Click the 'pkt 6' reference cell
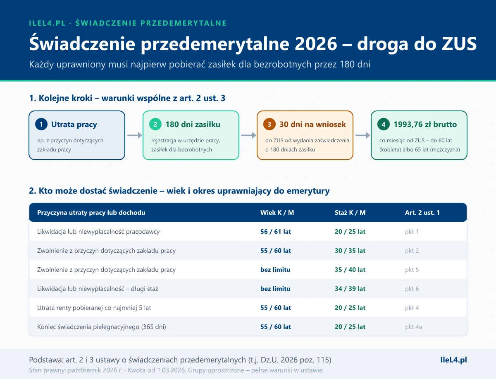The width and height of the screenshot is (496, 379). pos(412,289)
